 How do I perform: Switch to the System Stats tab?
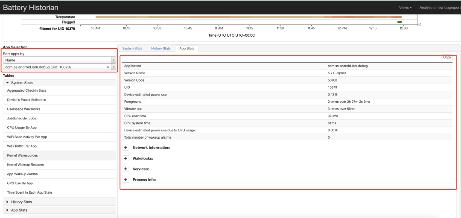[132, 49]
